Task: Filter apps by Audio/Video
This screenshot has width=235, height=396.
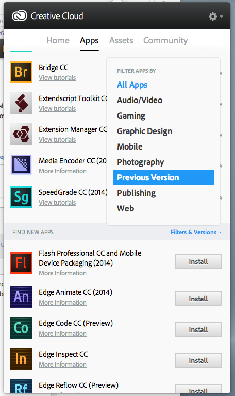Action: 140,100
